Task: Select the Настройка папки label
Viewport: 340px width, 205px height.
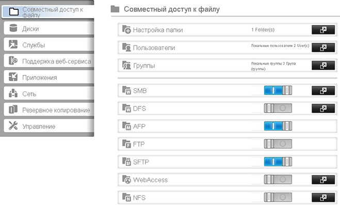Action: (158, 30)
